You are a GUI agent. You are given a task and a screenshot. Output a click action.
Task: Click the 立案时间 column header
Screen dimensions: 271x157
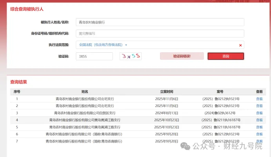[x=166, y=92]
